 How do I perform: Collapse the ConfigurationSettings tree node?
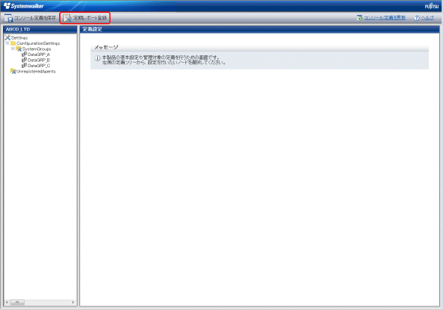pyautogui.click(x=7, y=43)
